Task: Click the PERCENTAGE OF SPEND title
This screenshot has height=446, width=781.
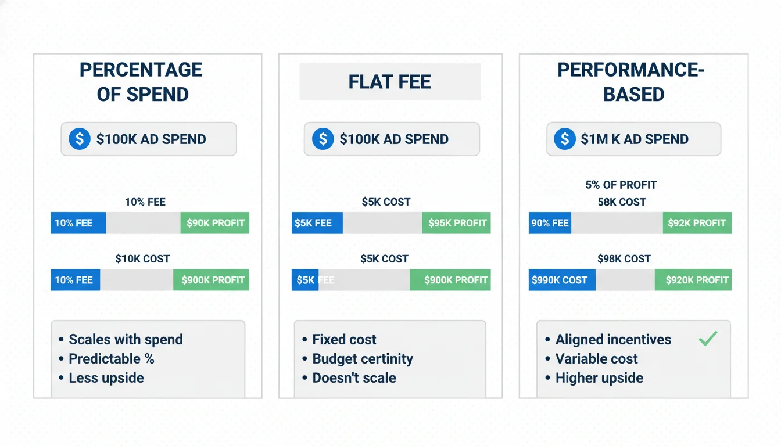Action: click(x=141, y=82)
